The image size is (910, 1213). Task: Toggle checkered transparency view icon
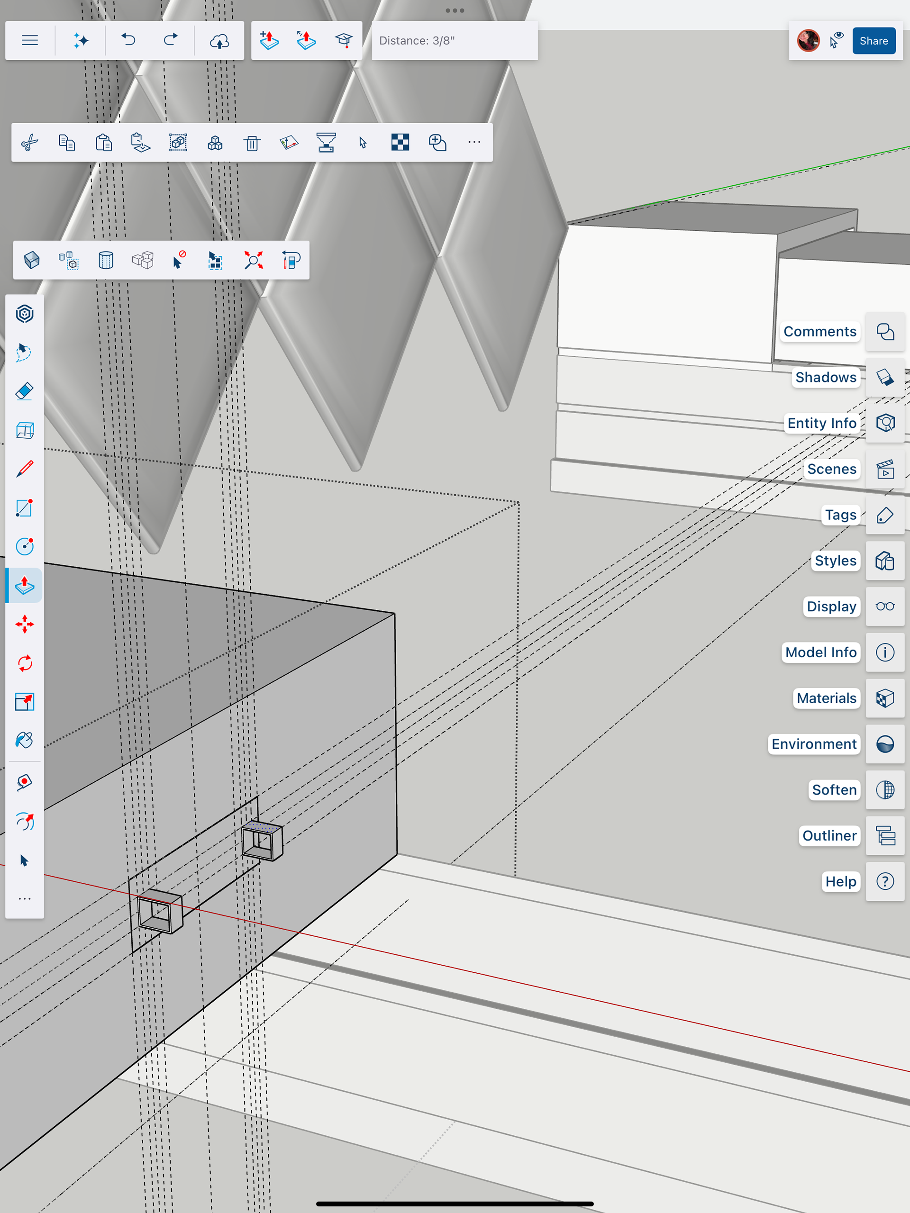400,143
